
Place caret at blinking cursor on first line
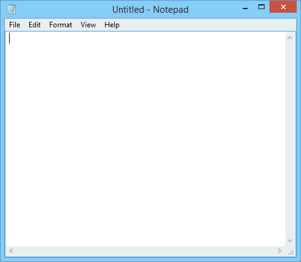[9, 38]
